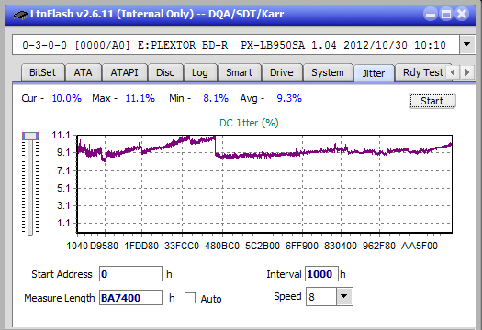Click the jitter graph plot area
482x330 pixels.
264,184
